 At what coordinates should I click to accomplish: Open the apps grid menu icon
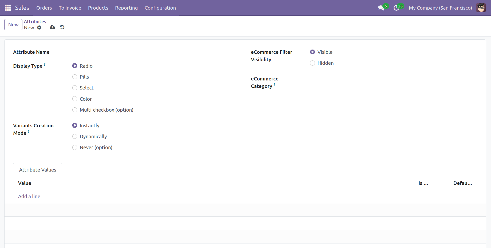[8, 8]
